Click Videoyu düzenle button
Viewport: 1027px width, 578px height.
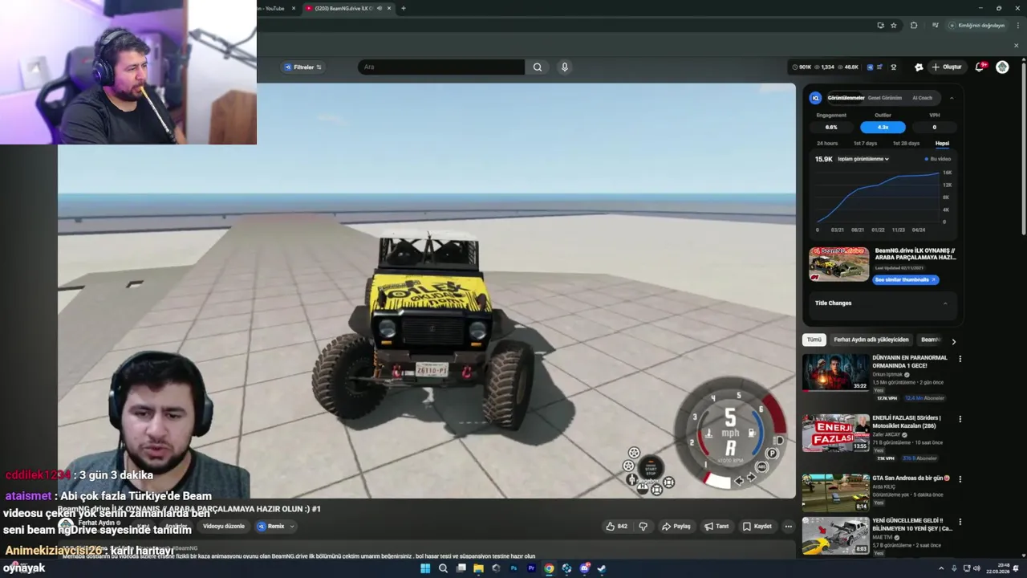224,527
